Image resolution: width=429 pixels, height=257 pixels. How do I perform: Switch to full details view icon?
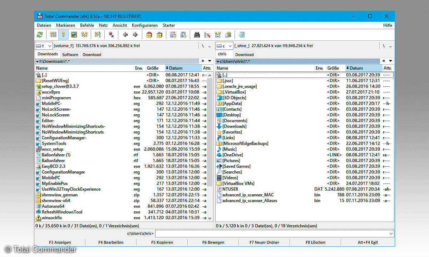64,35
